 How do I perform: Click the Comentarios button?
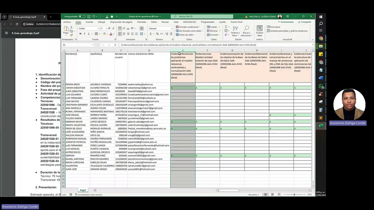click(x=286, y=22)
